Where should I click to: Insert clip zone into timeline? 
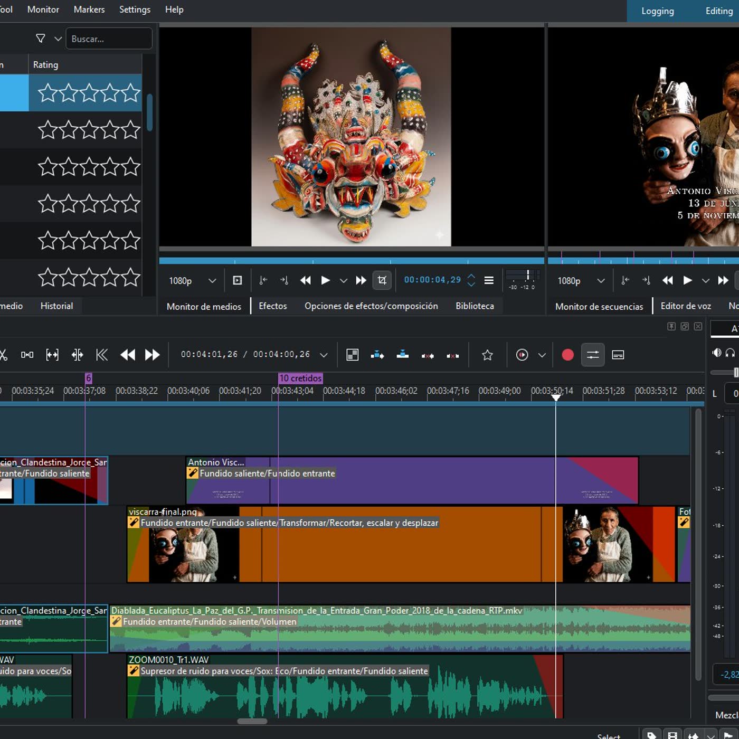coord(377,355)
